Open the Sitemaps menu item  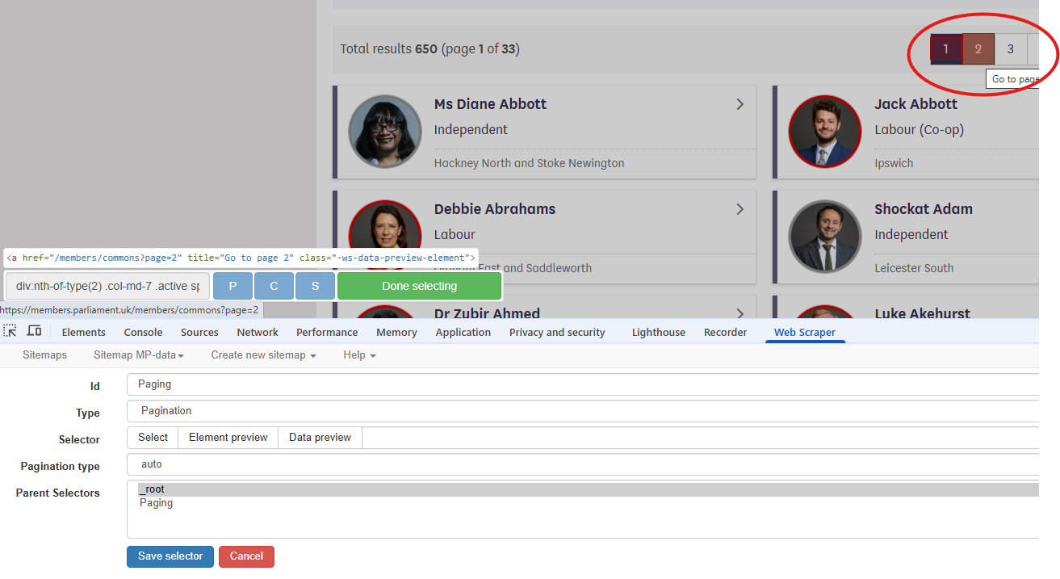[x=44, y=355]
